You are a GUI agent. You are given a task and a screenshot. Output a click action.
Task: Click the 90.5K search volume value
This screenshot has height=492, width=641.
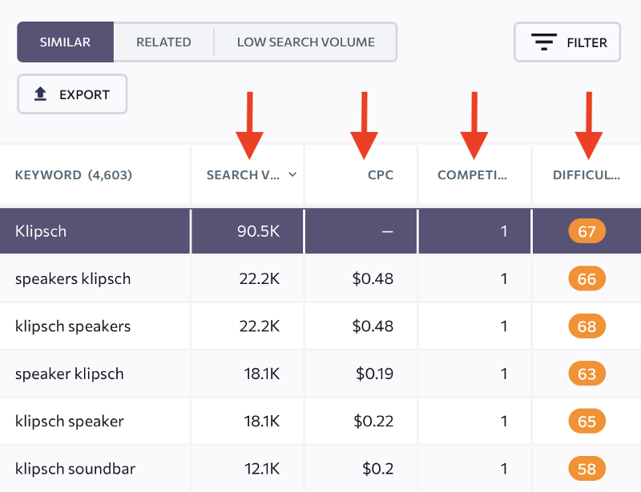tap(258, 231)
